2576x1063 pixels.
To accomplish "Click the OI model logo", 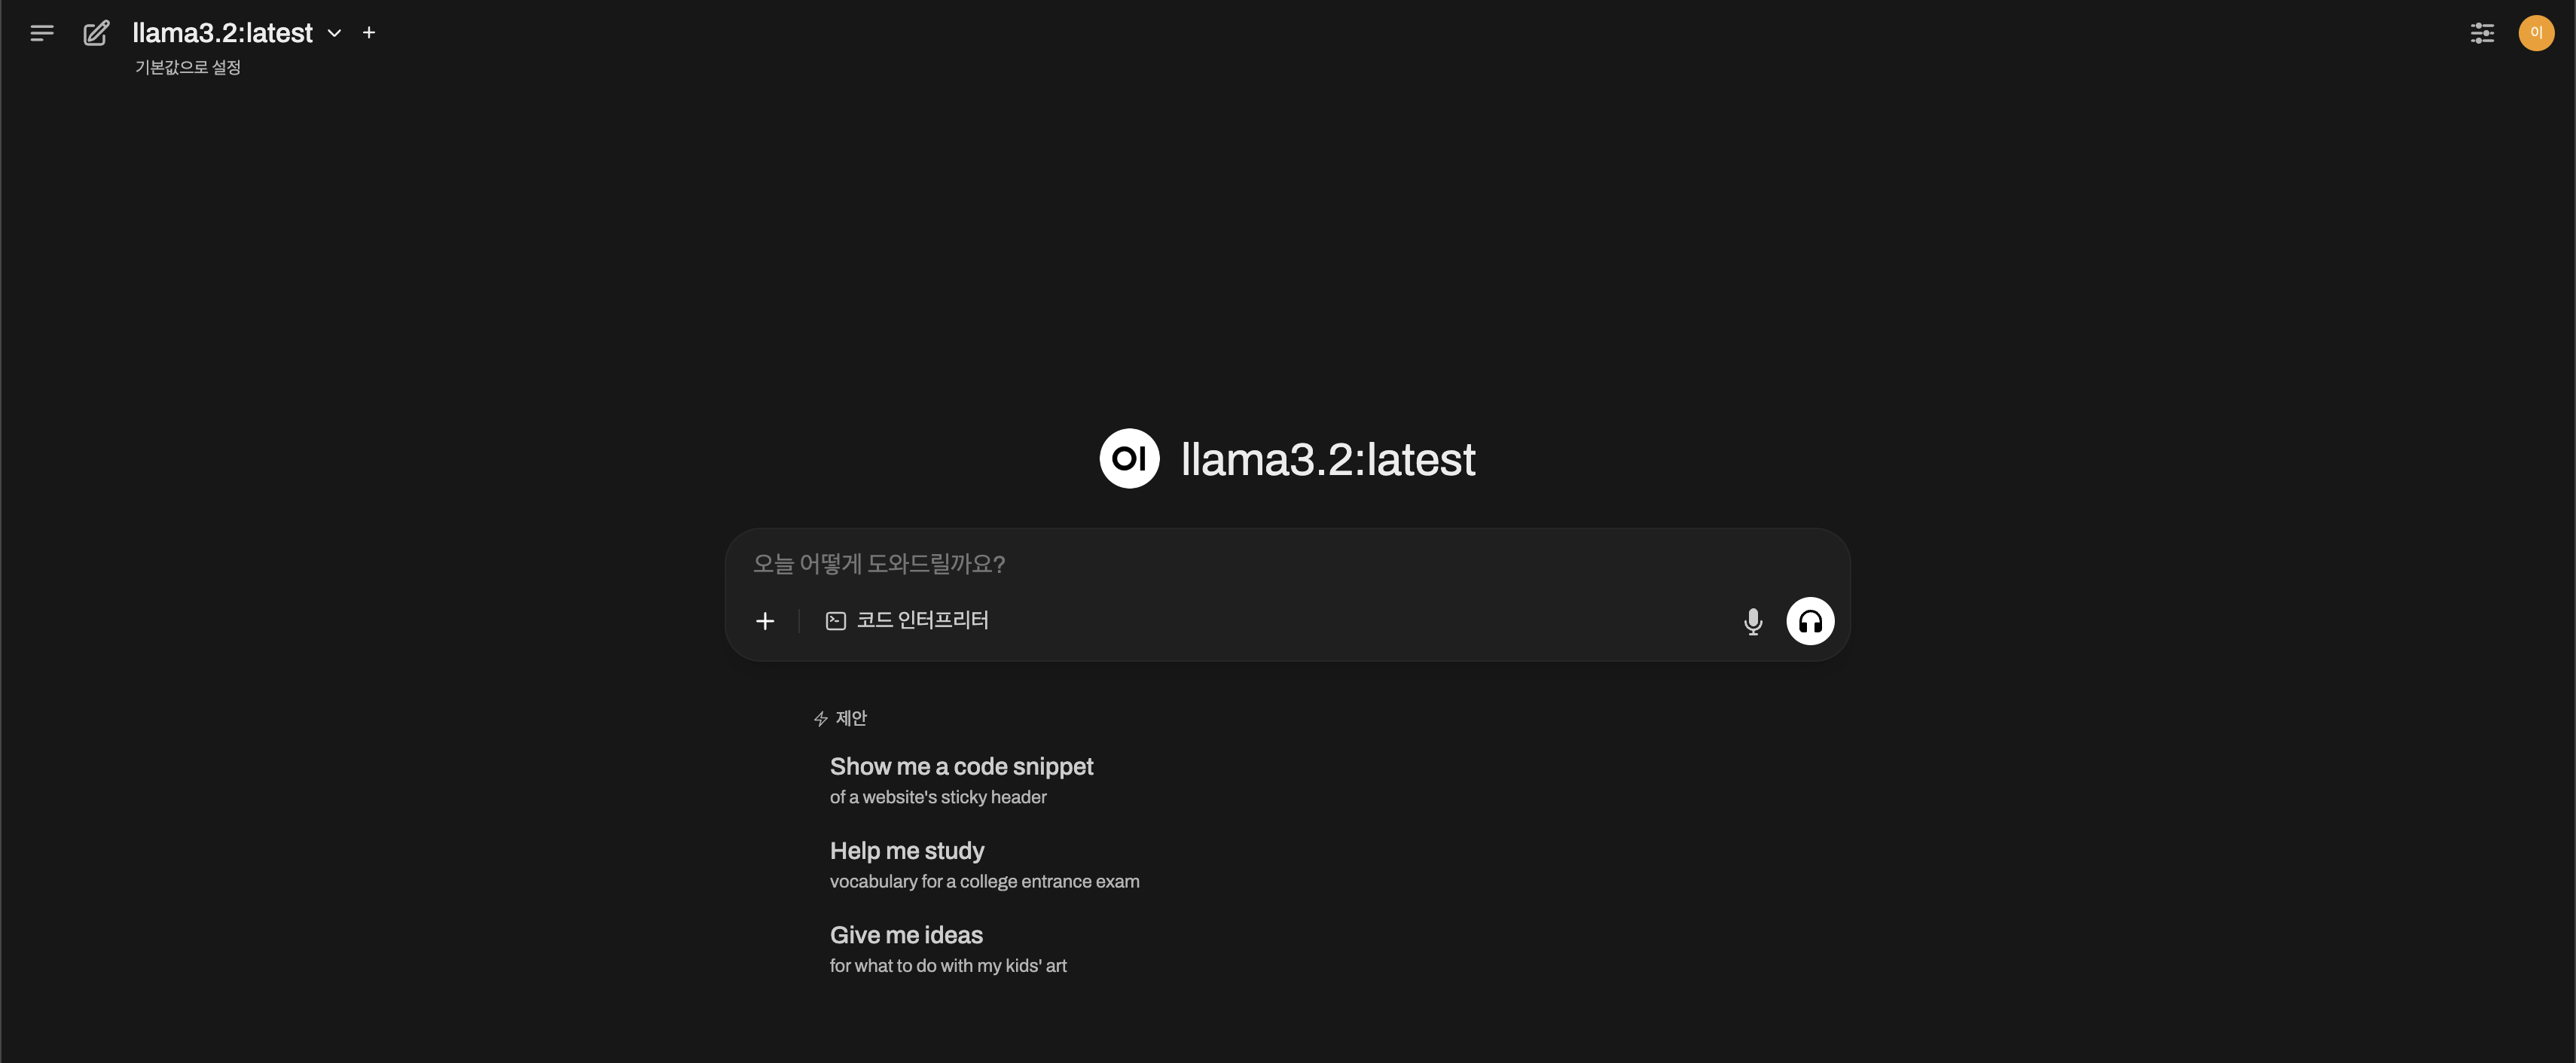I will click(1129, 458).
